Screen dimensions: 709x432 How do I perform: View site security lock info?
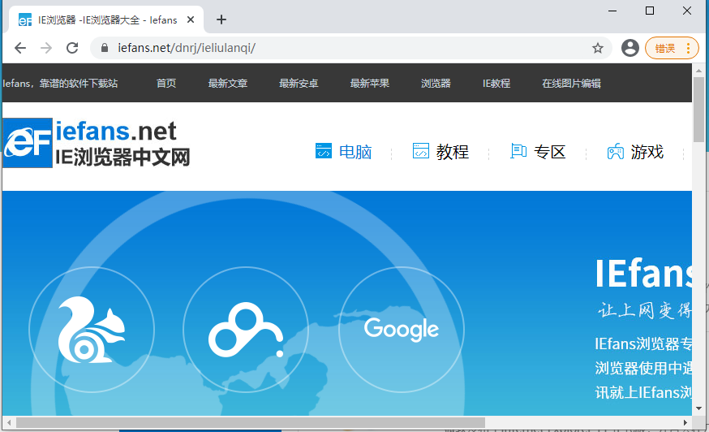[x=105, y=48]
